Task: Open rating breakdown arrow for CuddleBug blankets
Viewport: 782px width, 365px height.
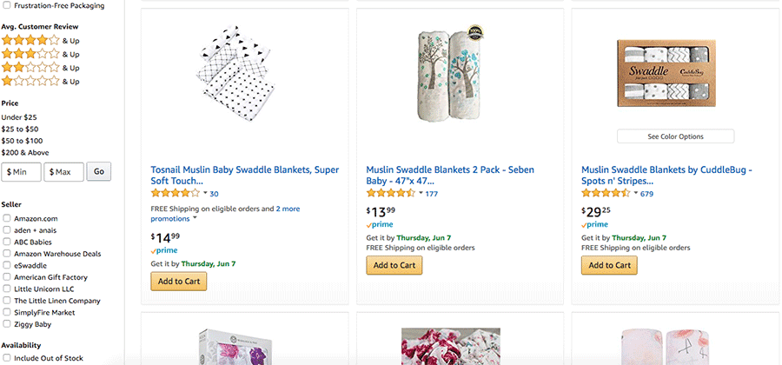Action: pos(636,194)
